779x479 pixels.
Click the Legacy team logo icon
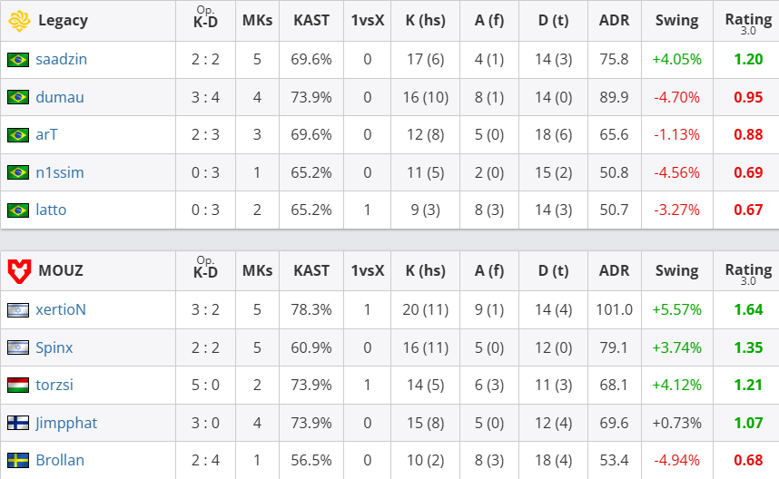[18, 20]
